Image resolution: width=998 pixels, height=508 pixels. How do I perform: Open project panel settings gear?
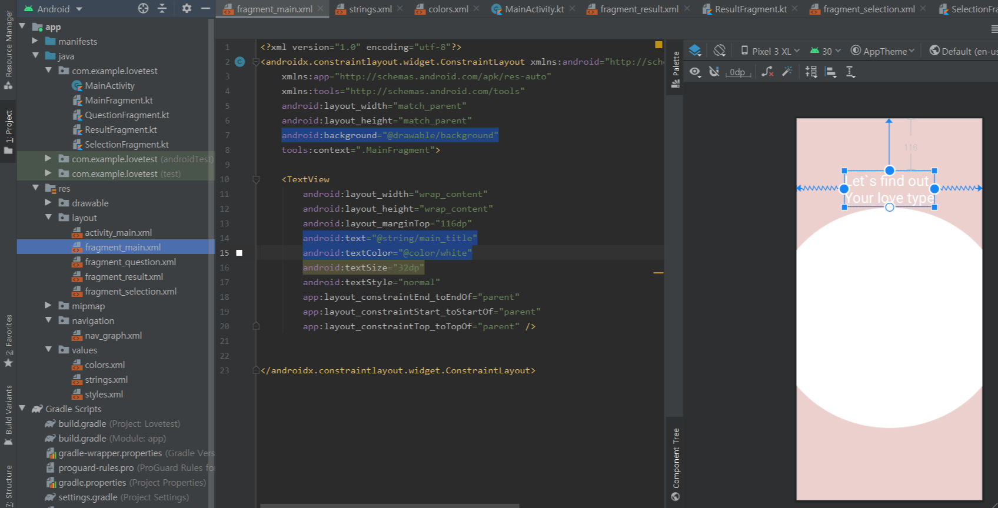coord(187,8)
